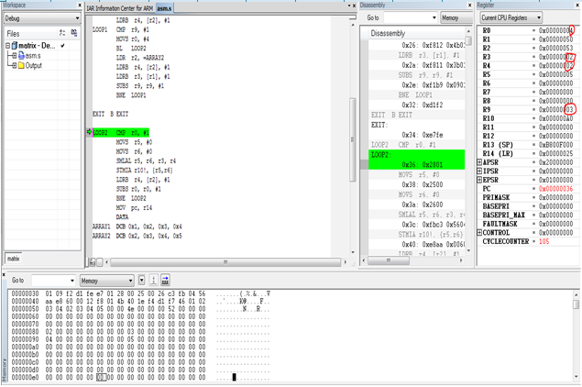Click the Disassembly vertical scrollbar thumb
582x387 pixels.
pyautogui.click(x=468, y=40)
